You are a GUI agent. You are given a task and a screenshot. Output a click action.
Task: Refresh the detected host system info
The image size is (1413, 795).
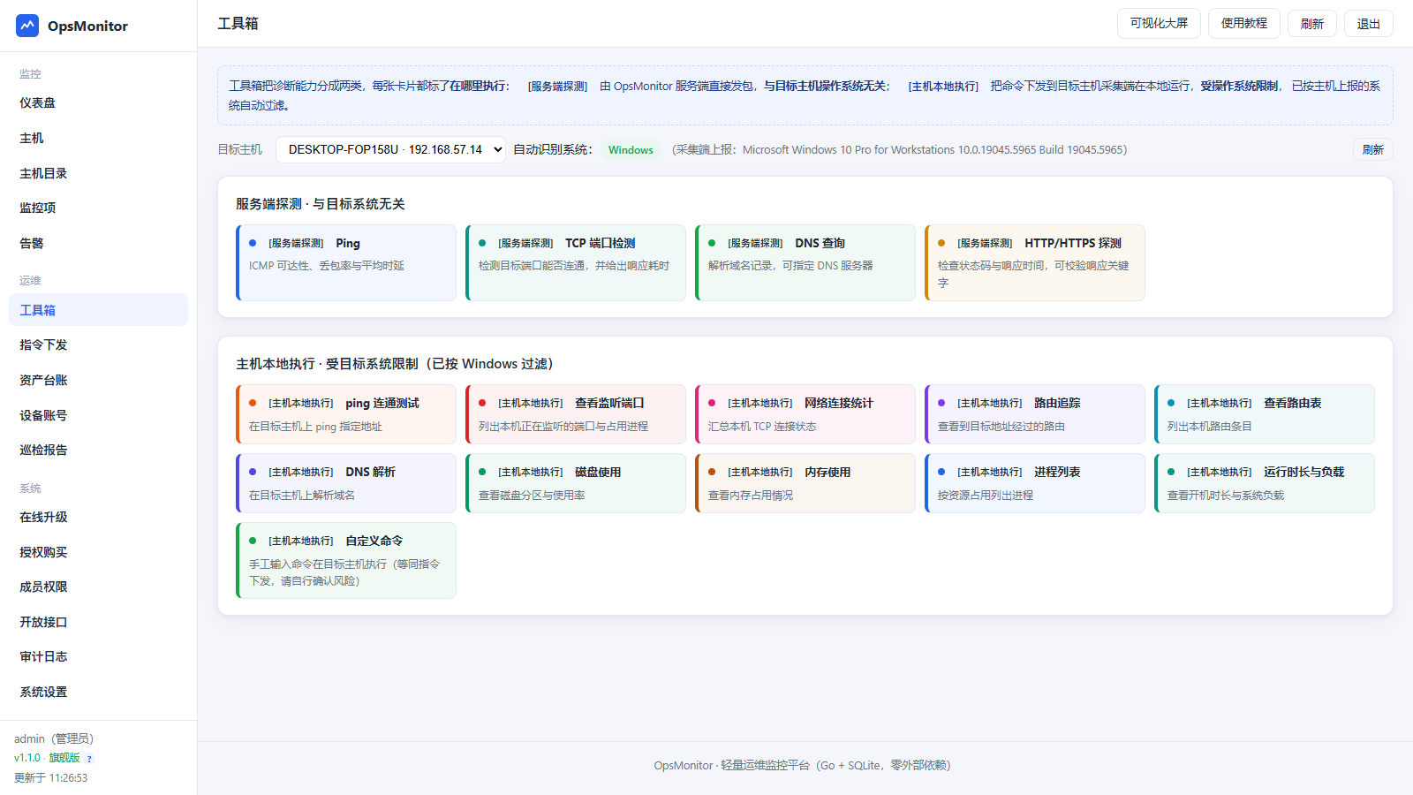[1372, 149]
